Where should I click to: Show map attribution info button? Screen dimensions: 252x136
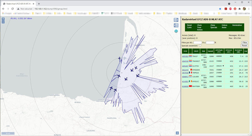[x=177, y=133]
